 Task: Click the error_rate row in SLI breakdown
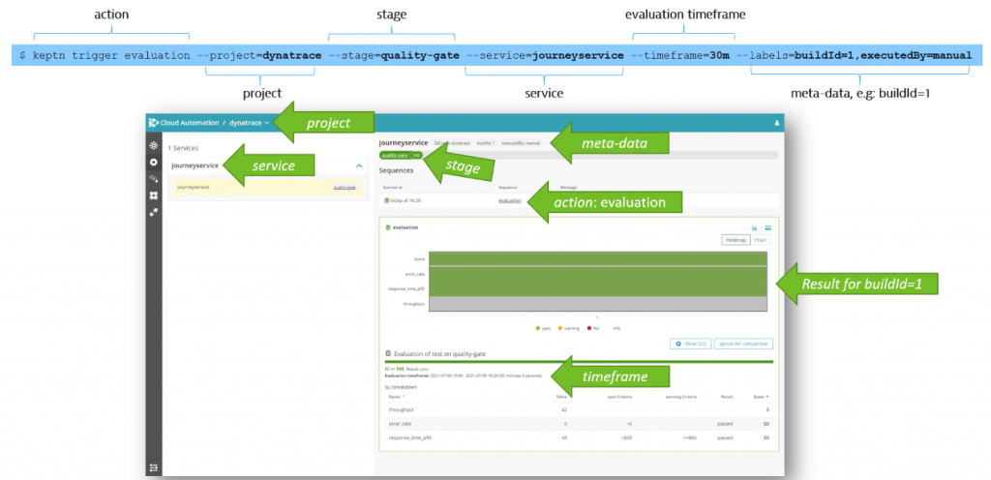click(579, 424)
